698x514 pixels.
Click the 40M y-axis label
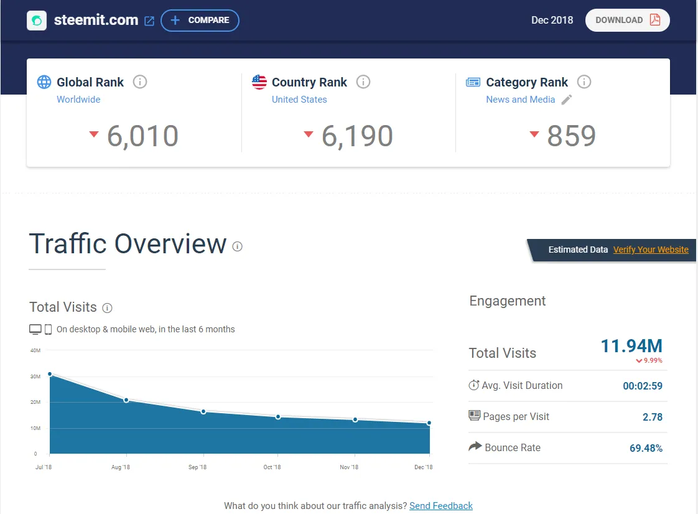(35, 350)
